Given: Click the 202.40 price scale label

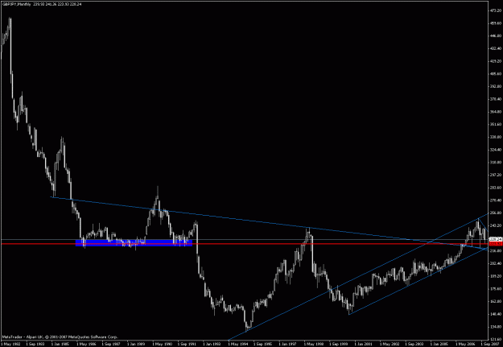Looking at the screenshot, I should click(x=496, y=263).
